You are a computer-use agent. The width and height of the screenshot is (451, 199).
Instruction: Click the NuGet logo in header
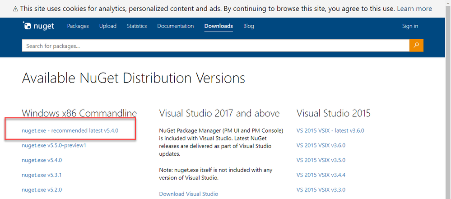(38, 26)
